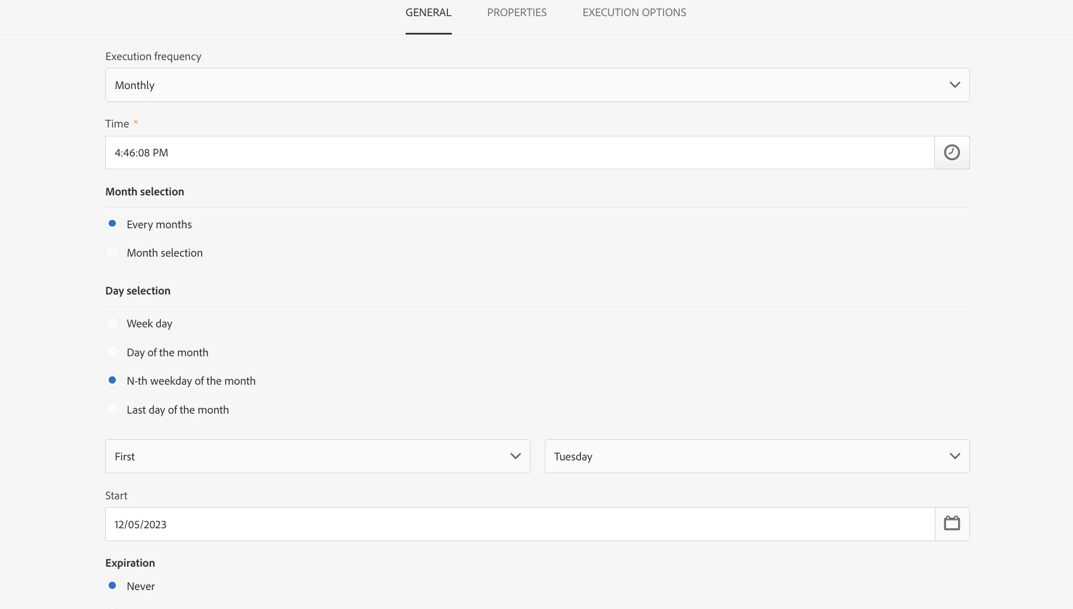
Task: Click the Monthly frequency value text
Action: tap(135, 85)
